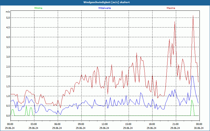Viewport: 210px width, 131px height.
Task: Click the m/s unit label above the y-axis
Action: pos(8,12)
